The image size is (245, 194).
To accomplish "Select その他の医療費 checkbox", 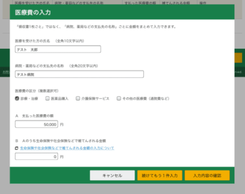I will pyautogui.click(x=119, y=98).
